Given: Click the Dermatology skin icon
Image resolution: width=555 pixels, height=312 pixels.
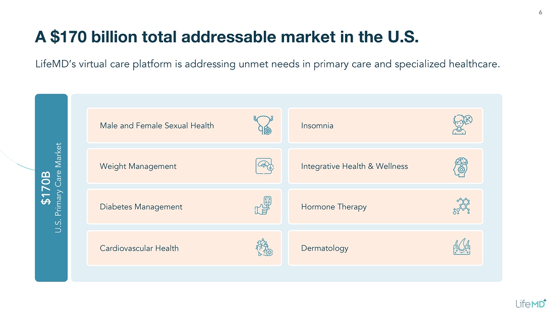Looking at the screenshot, I should pyautogui.click(x=462, y=247).
